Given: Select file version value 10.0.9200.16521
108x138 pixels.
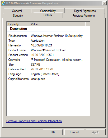Looking at the screenshot, I should tap(41, 45).
